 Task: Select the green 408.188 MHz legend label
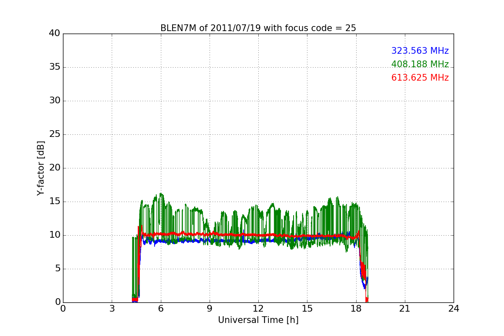coord(420,64)
